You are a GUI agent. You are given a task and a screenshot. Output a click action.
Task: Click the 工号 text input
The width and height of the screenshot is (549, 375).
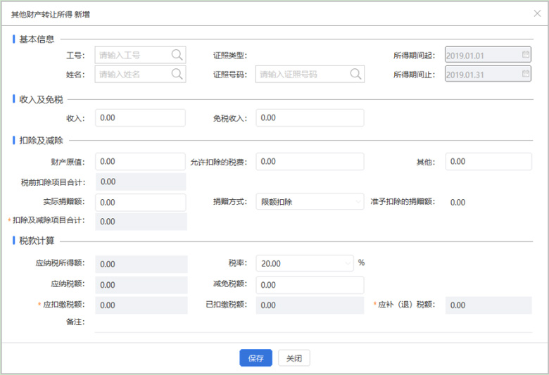click(x=132, y=55)
